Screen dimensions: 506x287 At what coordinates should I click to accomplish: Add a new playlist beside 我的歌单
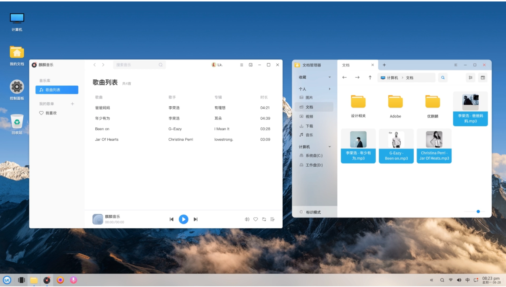tap(72, 104)
